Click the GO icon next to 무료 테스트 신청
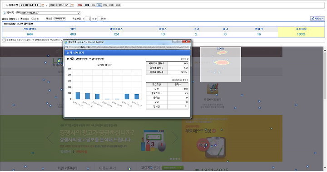The width and height of the screenshot is (327, 172). (214, 131)
